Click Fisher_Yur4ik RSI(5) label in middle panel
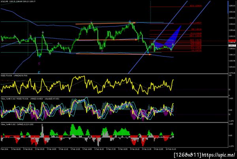Screen dimensions: 237x159 click(30, 99)
